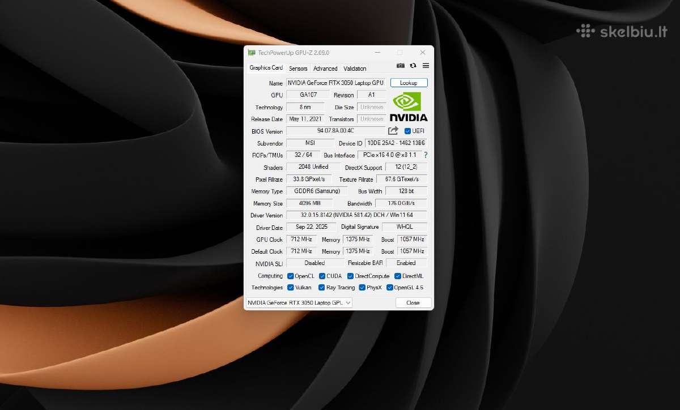Click the NVIDIA SLI value Disabled
Viewport: 680px width, 410px height.
click(315, 263)
